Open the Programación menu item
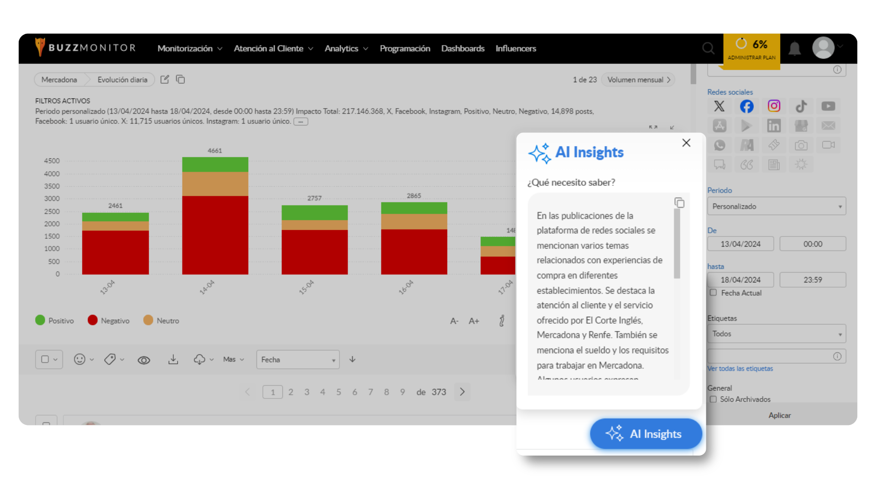 click(405, 48)
